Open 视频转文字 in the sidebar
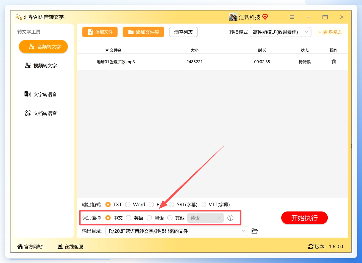 tap(41, 65)
